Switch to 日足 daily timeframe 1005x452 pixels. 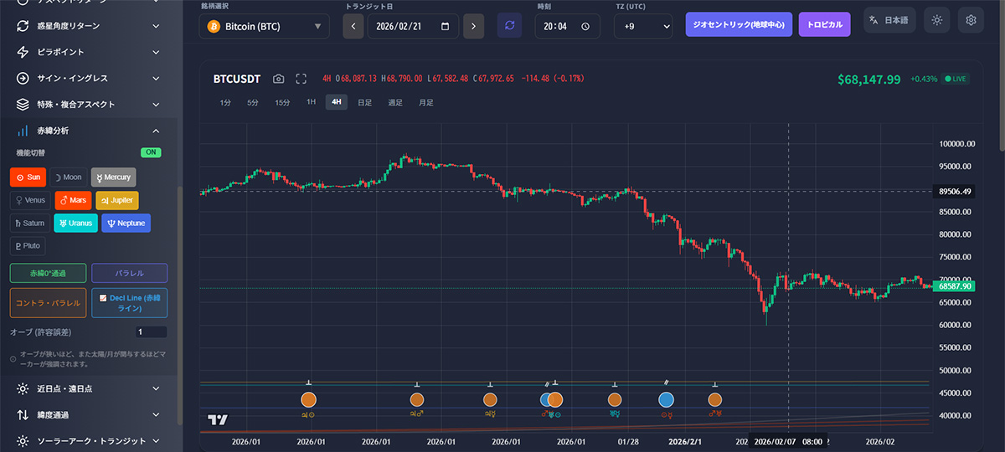pos(364,103)
